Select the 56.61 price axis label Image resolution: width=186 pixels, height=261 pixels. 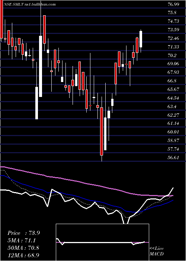point(173,157)
